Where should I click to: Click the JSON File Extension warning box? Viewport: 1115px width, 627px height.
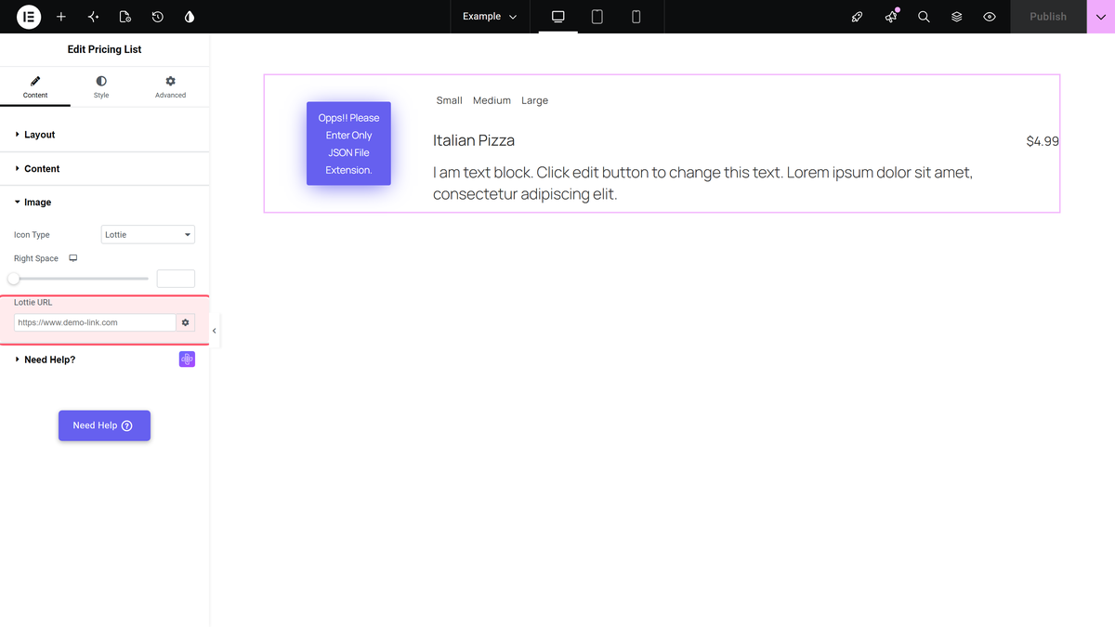click(348, 144)
